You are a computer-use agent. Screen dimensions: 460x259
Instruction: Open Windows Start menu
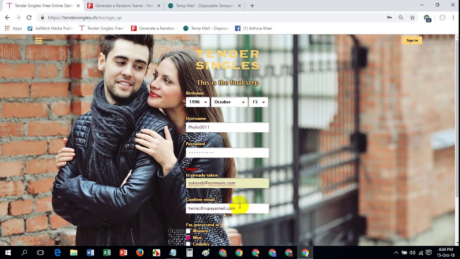tap(8, 253)
